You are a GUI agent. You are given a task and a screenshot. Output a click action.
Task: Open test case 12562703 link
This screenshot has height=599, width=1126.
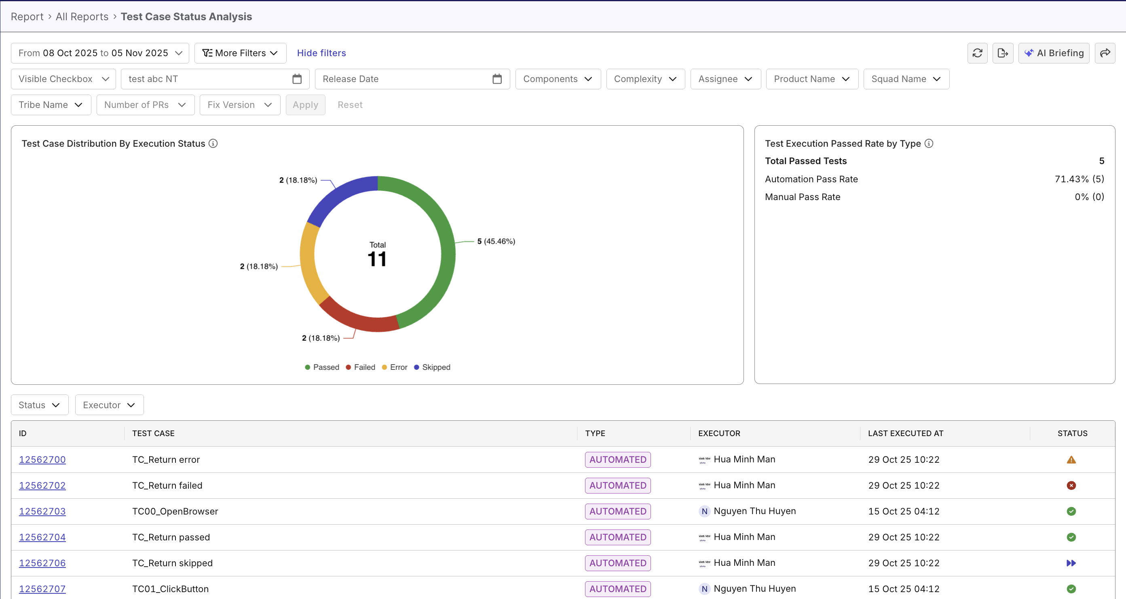click(x=42, y=511)
